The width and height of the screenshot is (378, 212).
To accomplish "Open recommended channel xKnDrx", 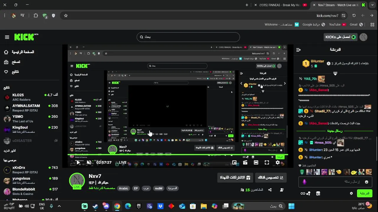I will click(x=31, y=170).
